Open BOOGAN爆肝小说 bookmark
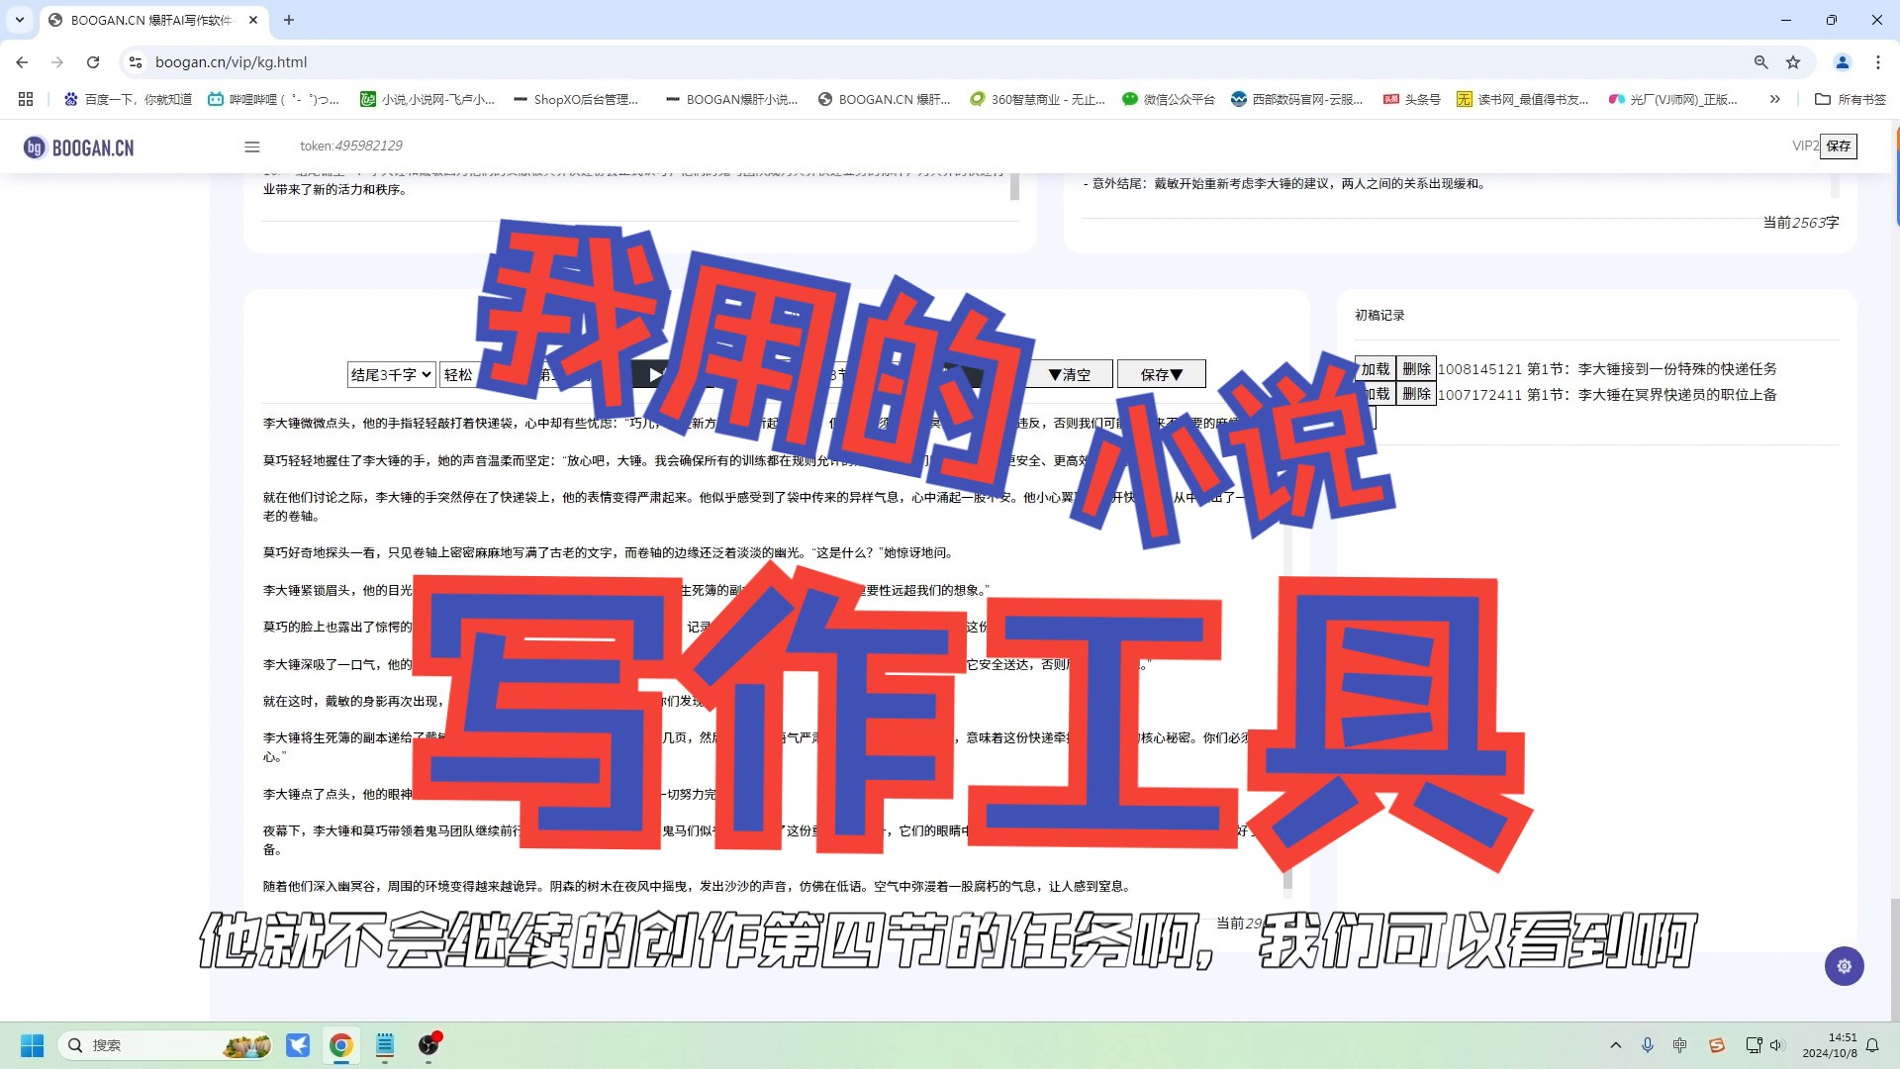Viewport: 1900px width, 1069px height. [731, 99]
